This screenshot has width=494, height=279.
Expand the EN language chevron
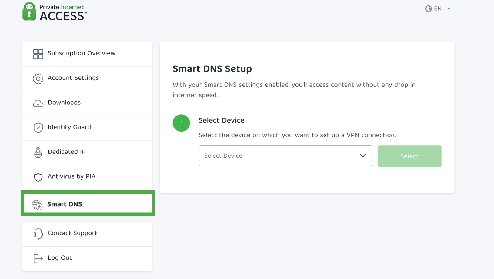[x=449, y=9]
